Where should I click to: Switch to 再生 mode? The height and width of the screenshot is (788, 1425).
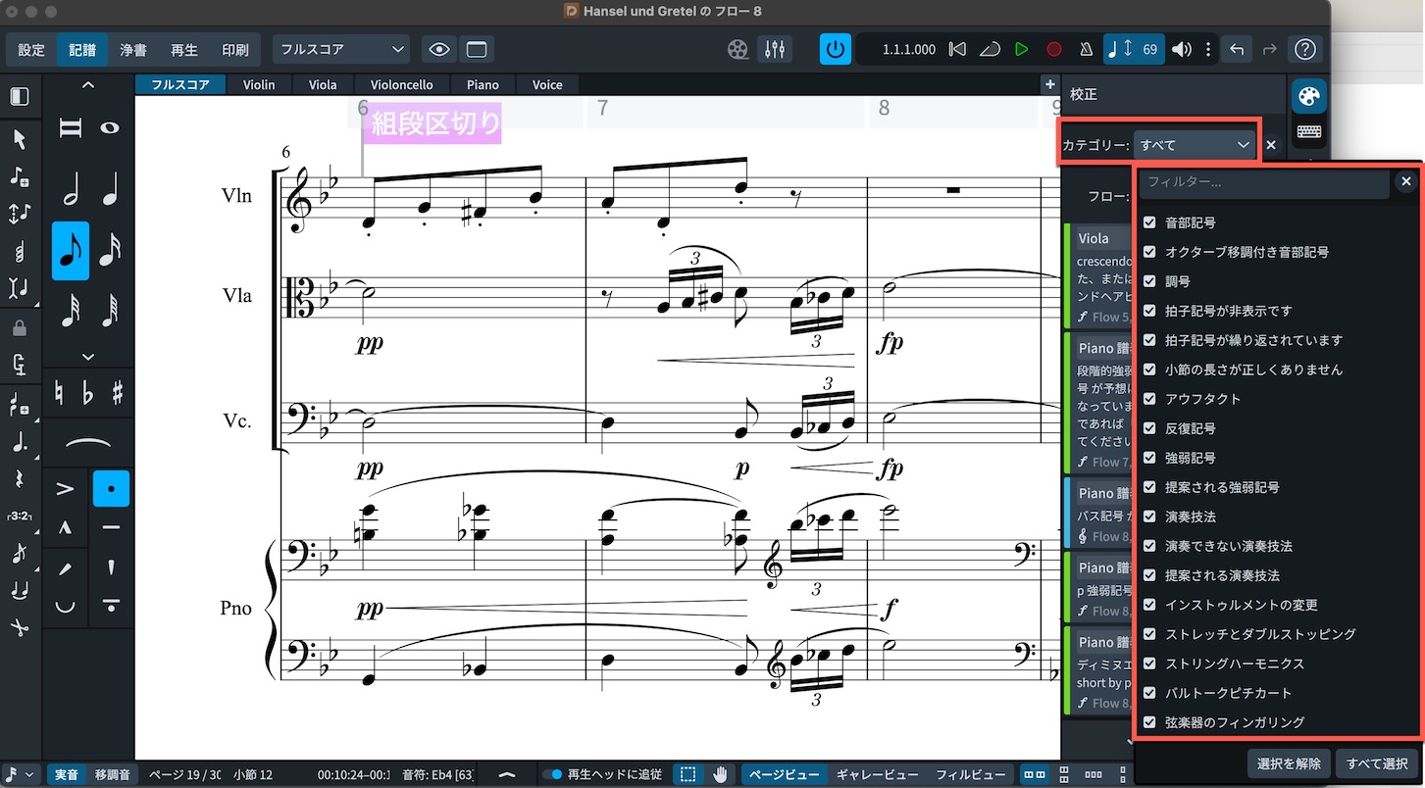point(184,50)
